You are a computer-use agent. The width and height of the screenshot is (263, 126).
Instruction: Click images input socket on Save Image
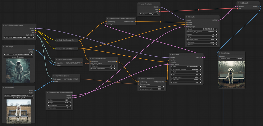pyautogui.click(x=219, y=56)
